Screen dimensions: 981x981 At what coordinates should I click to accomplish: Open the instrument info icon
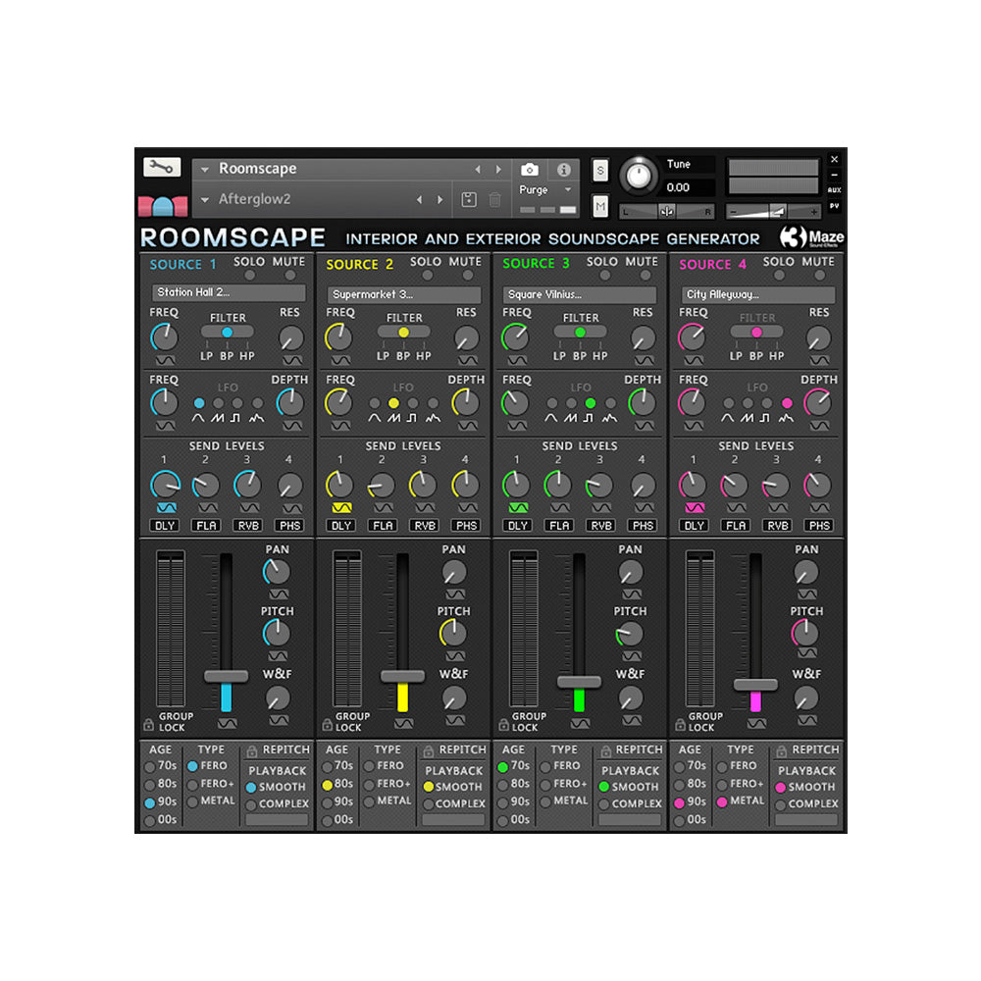pyautogui.click(x=563, y=170)
